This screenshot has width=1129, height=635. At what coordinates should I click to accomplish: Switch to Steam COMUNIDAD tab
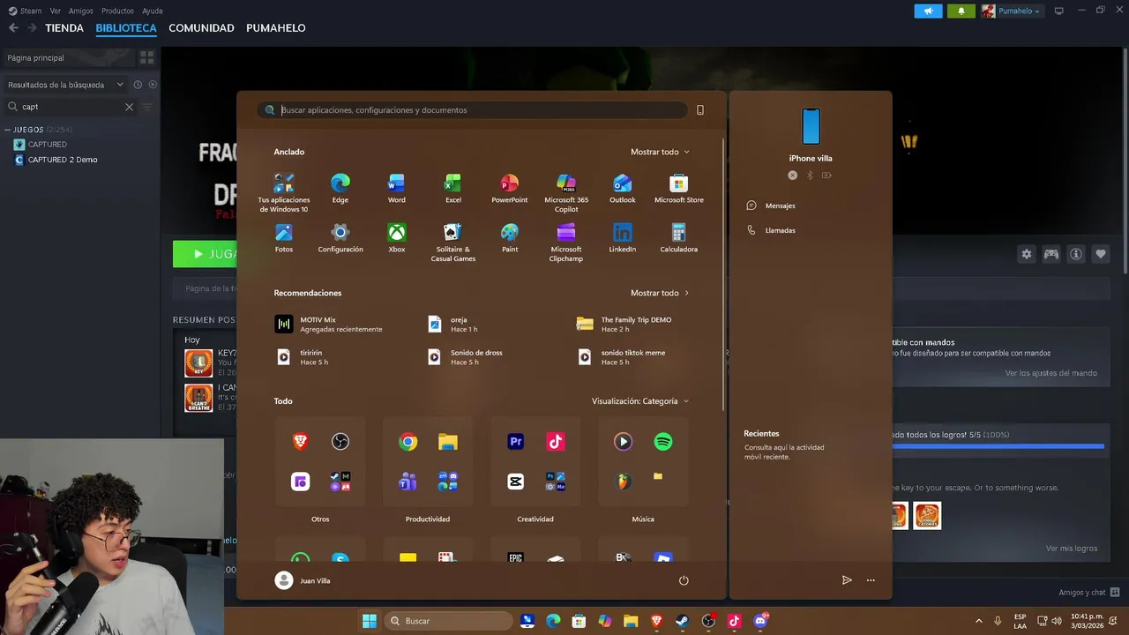click(x=201, y=28)
